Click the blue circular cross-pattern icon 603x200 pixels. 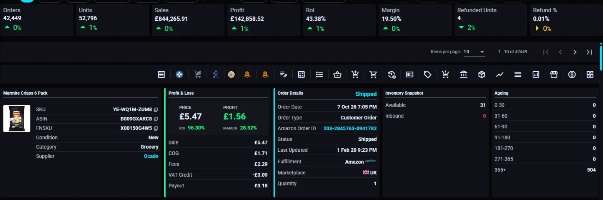click(x=179, y=75)
